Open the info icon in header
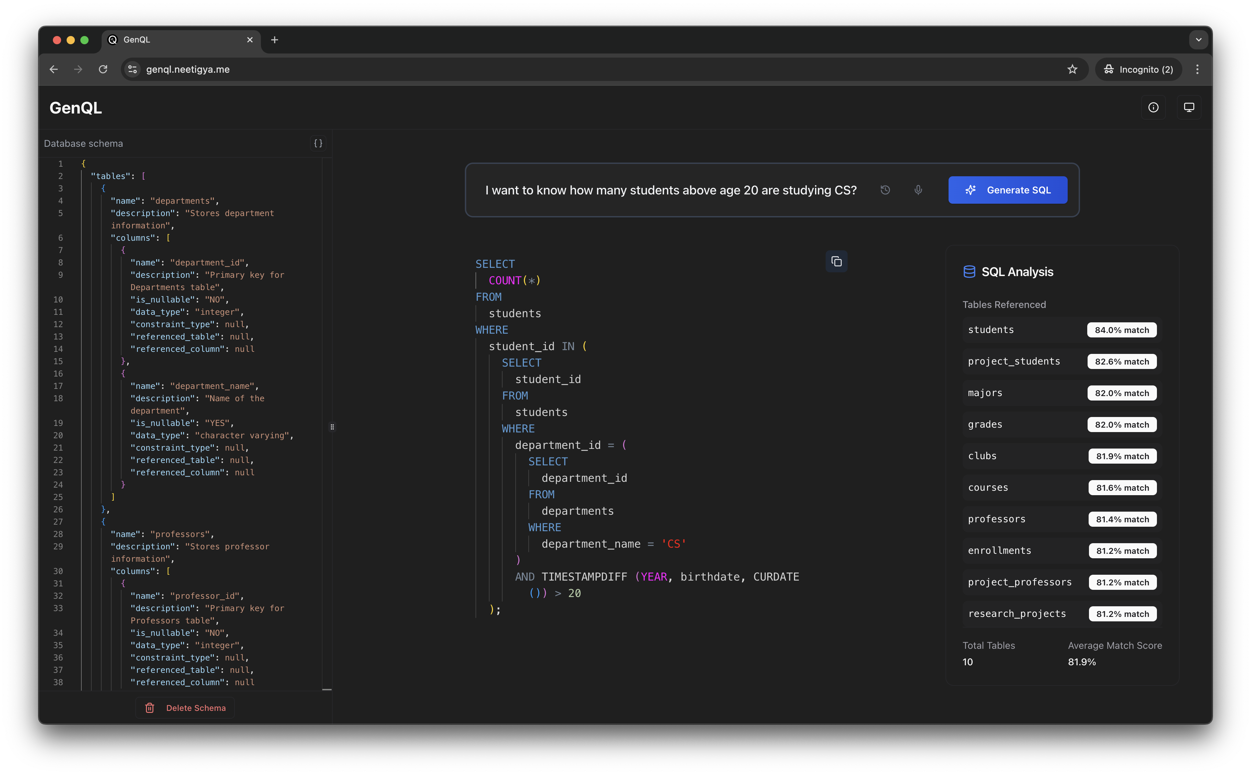Image resolution: width=1251 pixels, height=775 pixels. 1153,108
